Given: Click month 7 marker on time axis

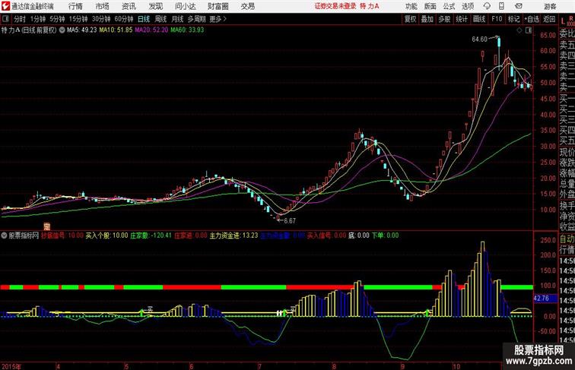Looking at the screenshot, I should 259,366.
